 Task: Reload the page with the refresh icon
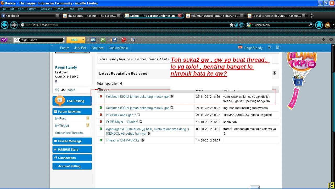[241, 25]
